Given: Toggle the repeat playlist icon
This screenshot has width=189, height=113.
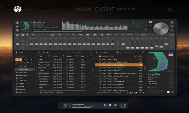Looking at the screenshot, I should coord(52,35).
